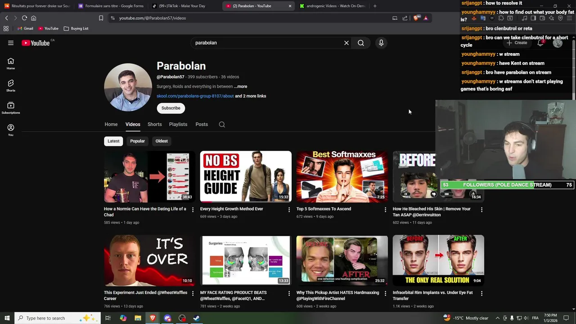Image resolution: width=576 pixels, height=324 pixels.
Task: Open a new browser tab
Action: [x=375, y=6]
